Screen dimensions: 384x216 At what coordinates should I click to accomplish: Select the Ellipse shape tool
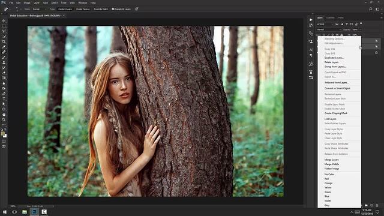tap(4, 109)
